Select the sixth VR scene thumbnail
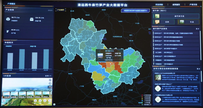Screen dimensions: 203x108 (46, 95)
